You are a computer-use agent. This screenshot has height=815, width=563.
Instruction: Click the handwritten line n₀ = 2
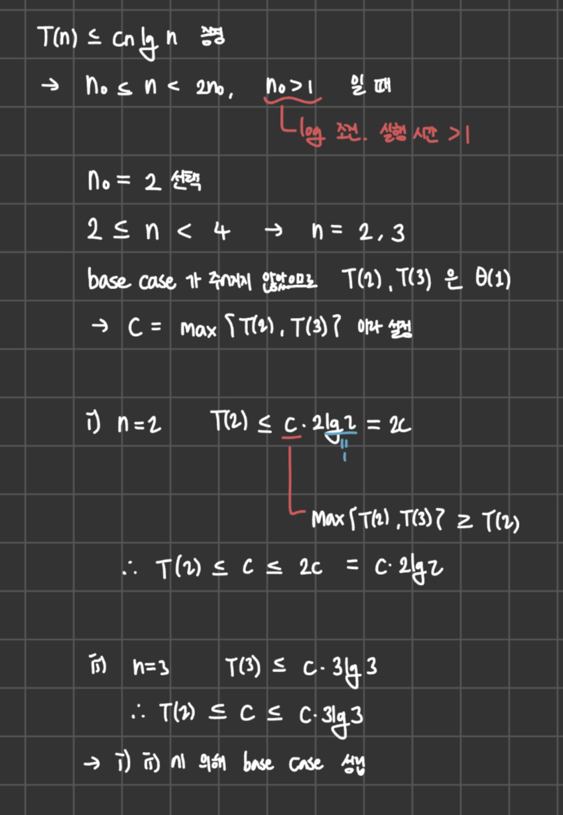123,182
